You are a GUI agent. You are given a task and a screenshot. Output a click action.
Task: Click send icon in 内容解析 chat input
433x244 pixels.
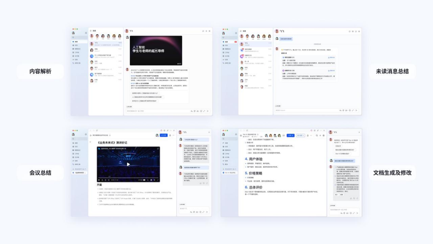208,111
